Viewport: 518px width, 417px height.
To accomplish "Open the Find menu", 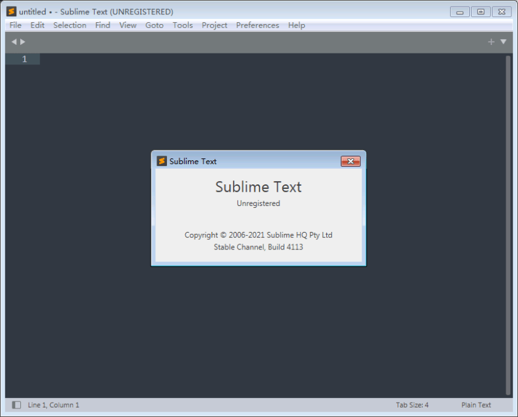I will [102, 25].
